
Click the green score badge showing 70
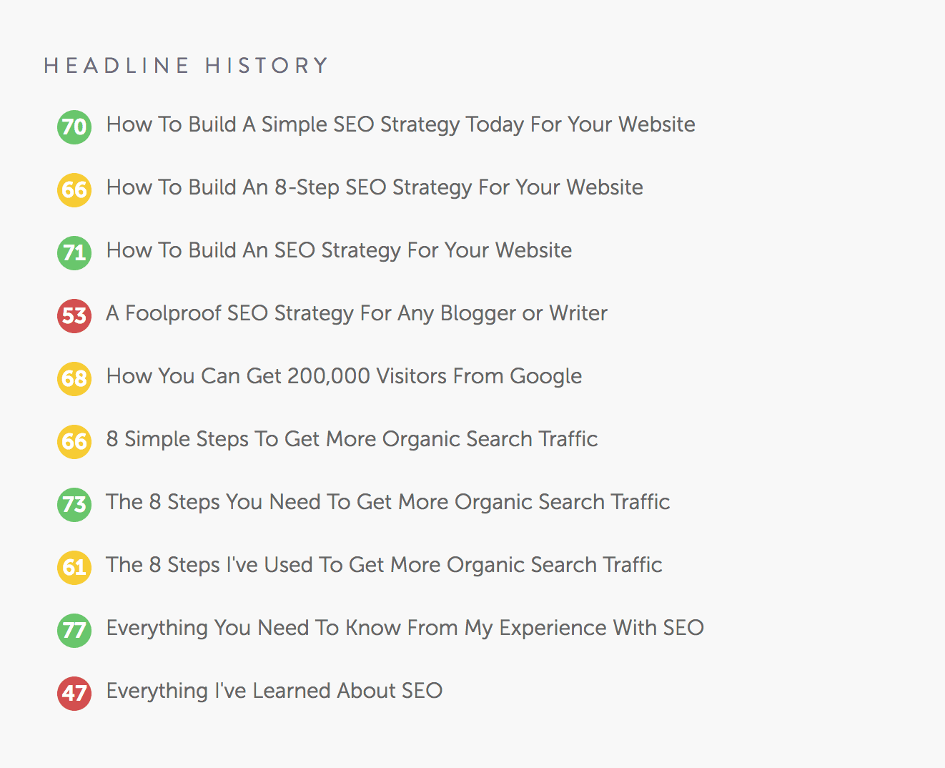tap(74, 127)
